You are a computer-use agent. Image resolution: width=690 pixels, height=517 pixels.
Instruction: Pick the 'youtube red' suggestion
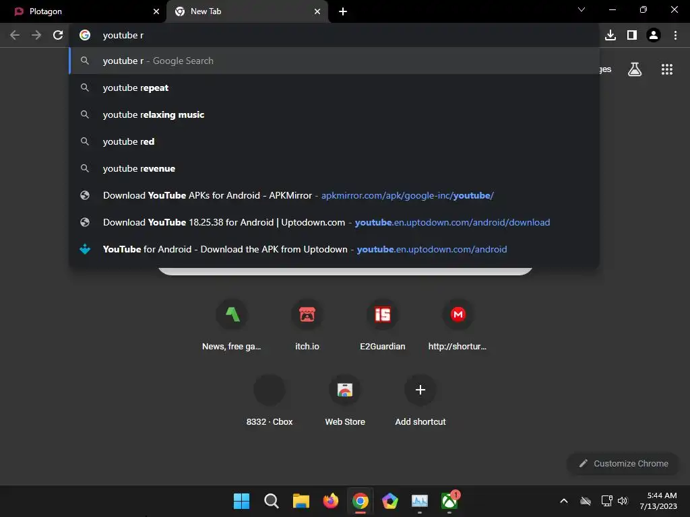tap(334, 141)
